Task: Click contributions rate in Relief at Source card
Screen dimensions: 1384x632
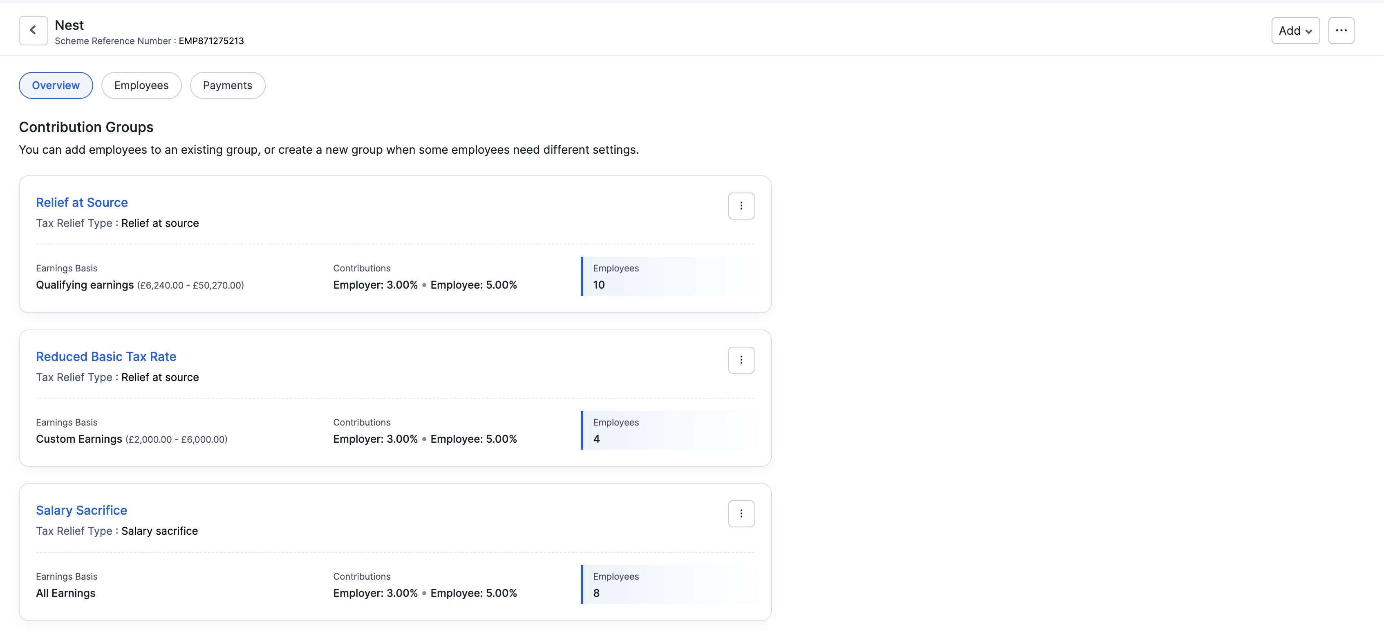Action: 425,285
